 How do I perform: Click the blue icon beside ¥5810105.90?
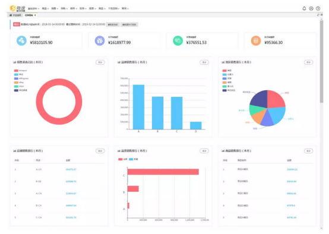[21, 40]
